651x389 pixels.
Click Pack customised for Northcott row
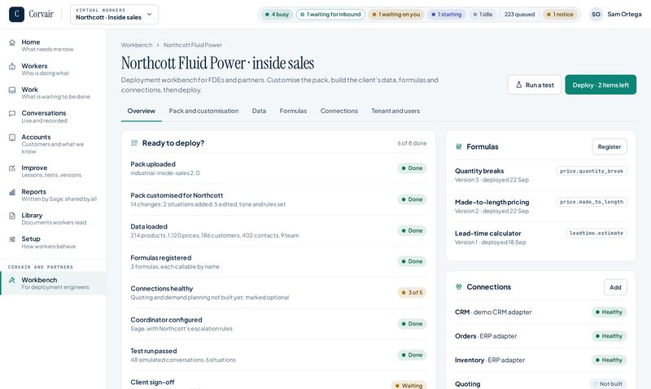click(278, 199)
